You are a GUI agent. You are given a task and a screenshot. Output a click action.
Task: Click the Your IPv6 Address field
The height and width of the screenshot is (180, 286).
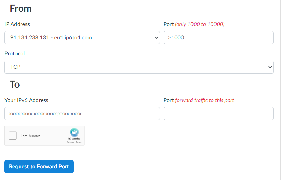[82, 114]
